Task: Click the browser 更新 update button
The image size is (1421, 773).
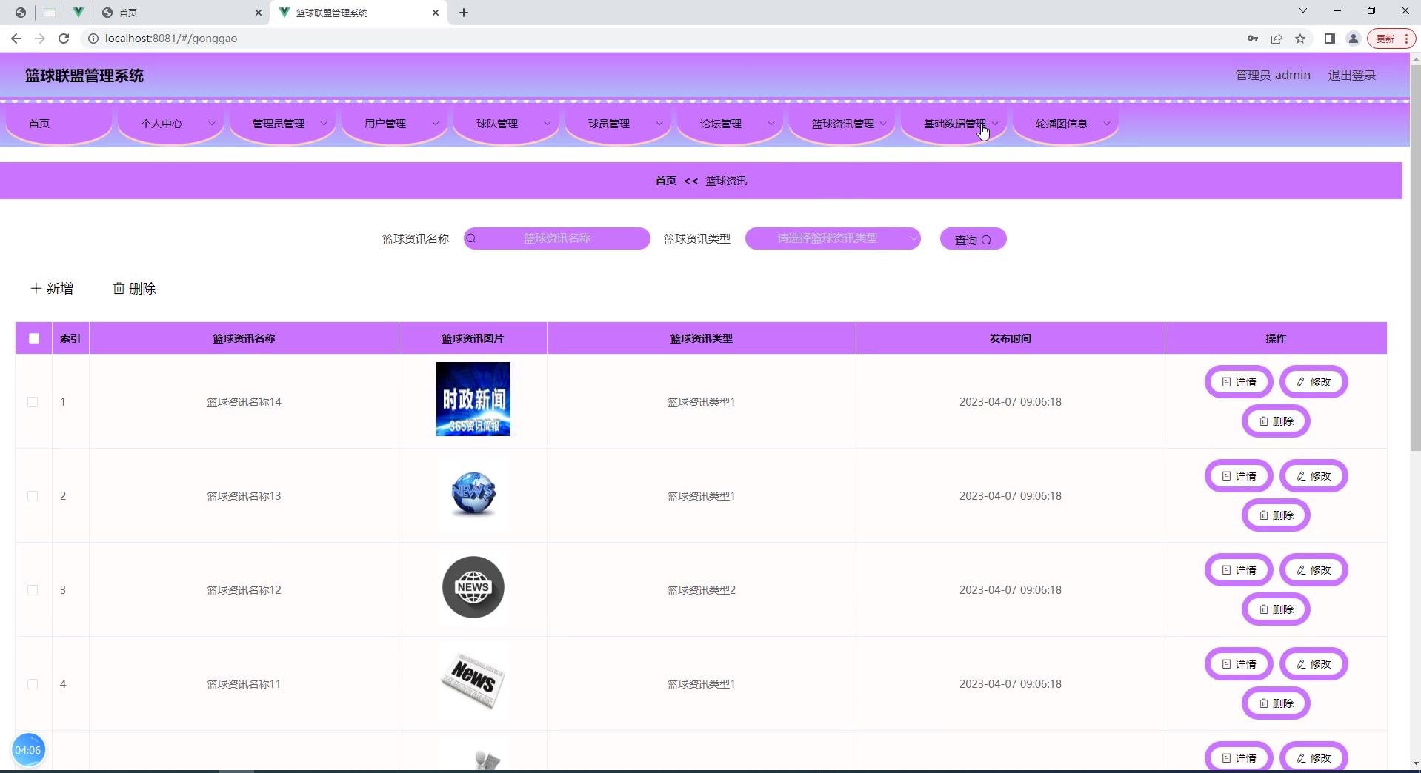Action: pyautogui.click(x=1392, y=39)
